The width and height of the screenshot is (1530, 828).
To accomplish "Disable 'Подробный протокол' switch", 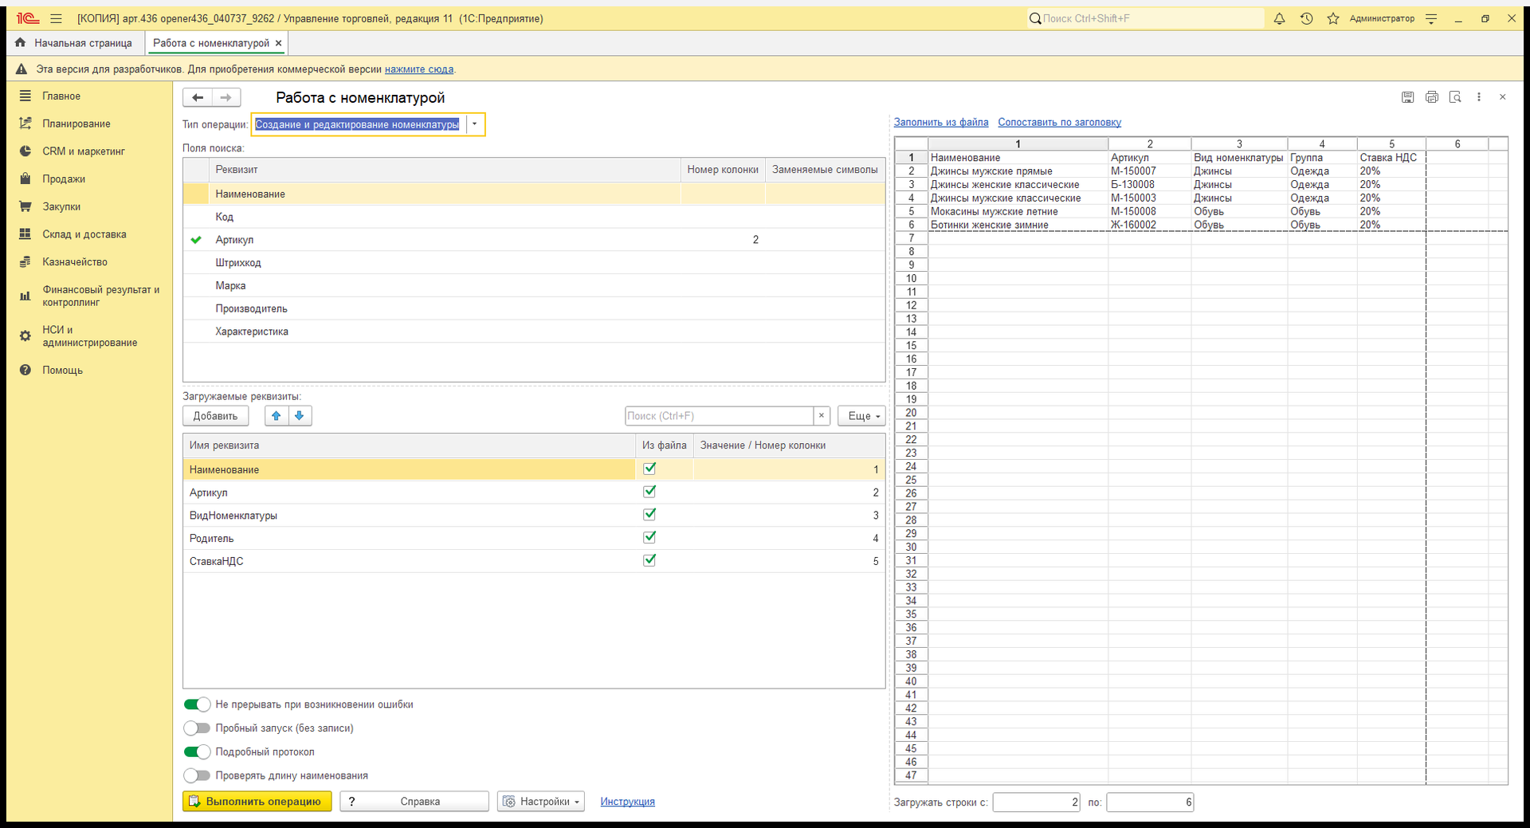I will (x=197, y=752).
